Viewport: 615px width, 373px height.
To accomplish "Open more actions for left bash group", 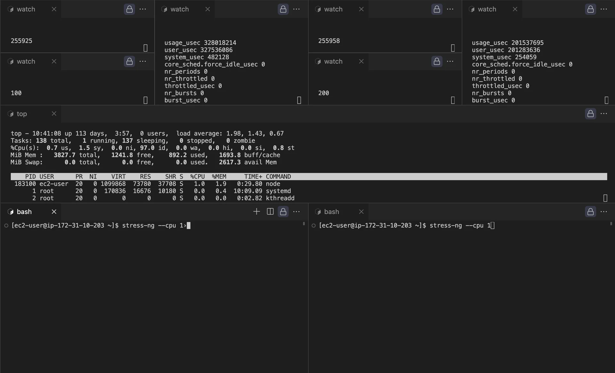I will (297, 211).
